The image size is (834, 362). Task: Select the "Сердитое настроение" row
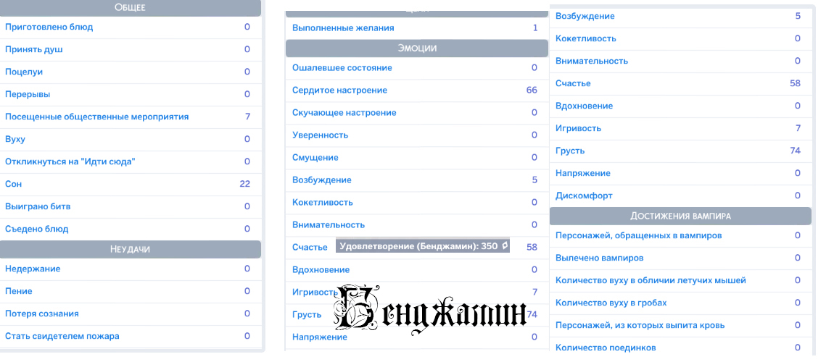(416, 90)
